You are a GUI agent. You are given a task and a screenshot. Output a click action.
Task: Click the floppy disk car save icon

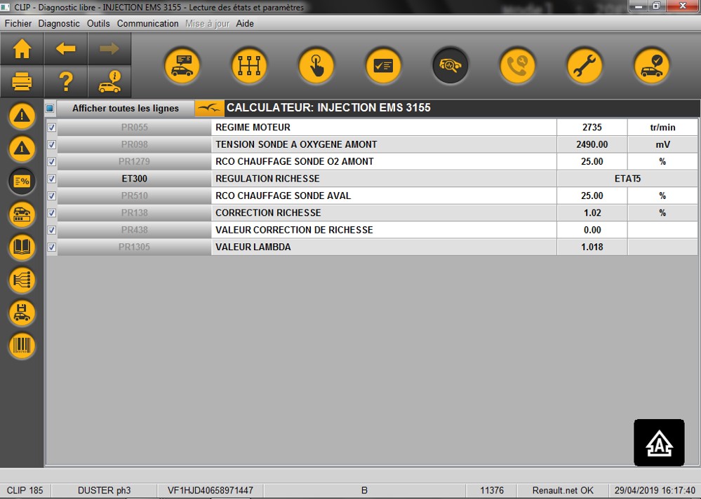pyautogui.click(x=22, y=313)
